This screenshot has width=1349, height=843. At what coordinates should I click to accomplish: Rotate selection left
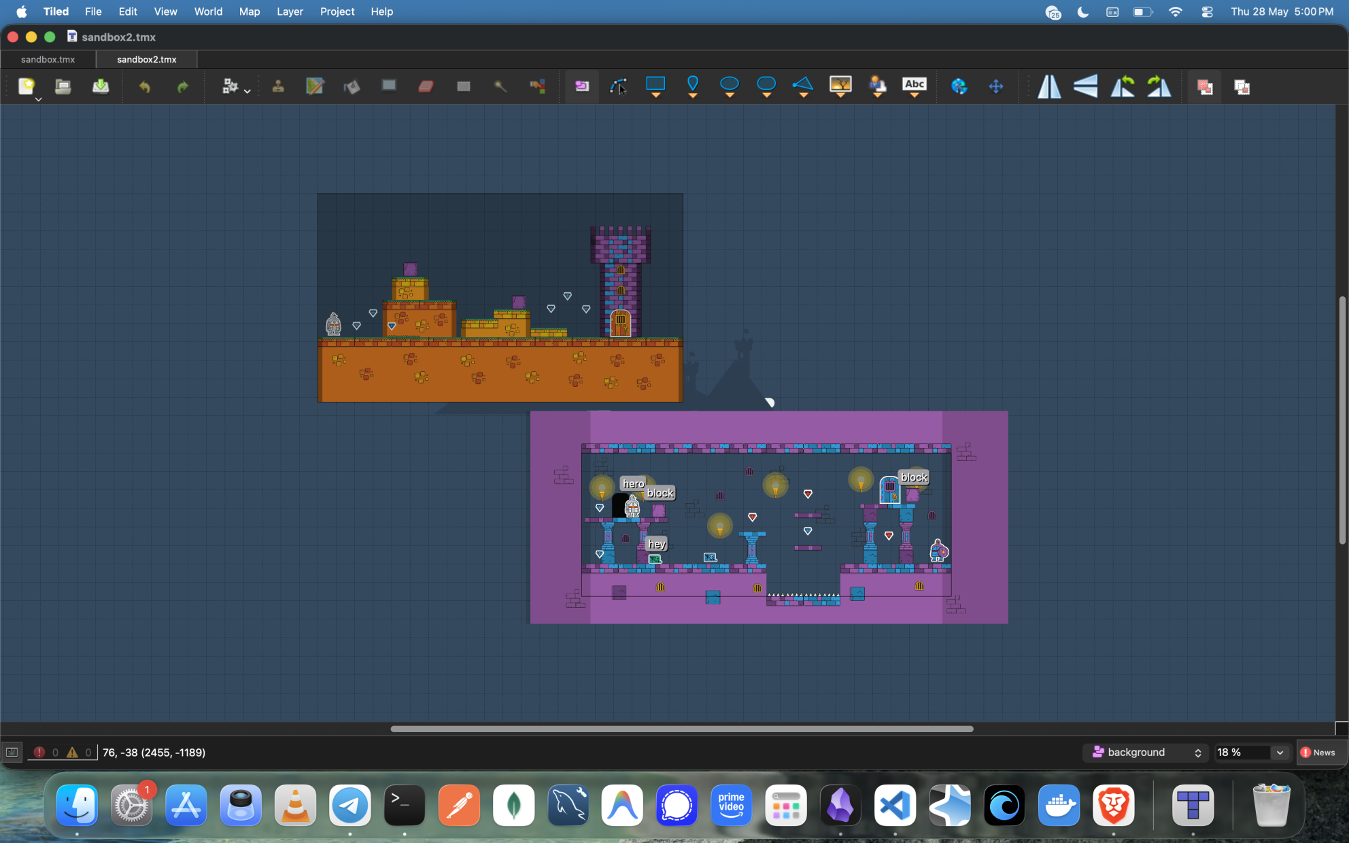pos(1123,86)
